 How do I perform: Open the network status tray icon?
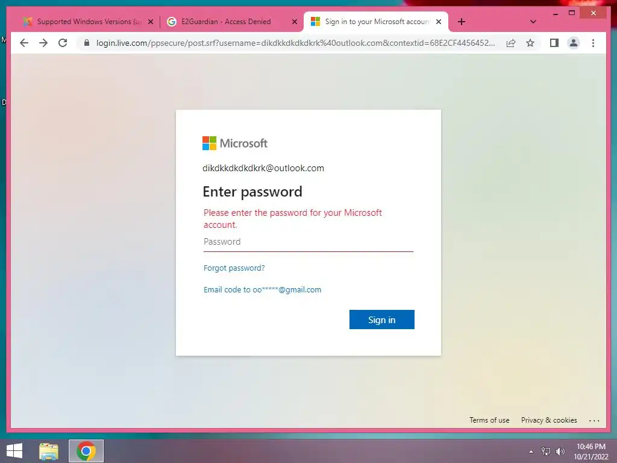point(546,452)
